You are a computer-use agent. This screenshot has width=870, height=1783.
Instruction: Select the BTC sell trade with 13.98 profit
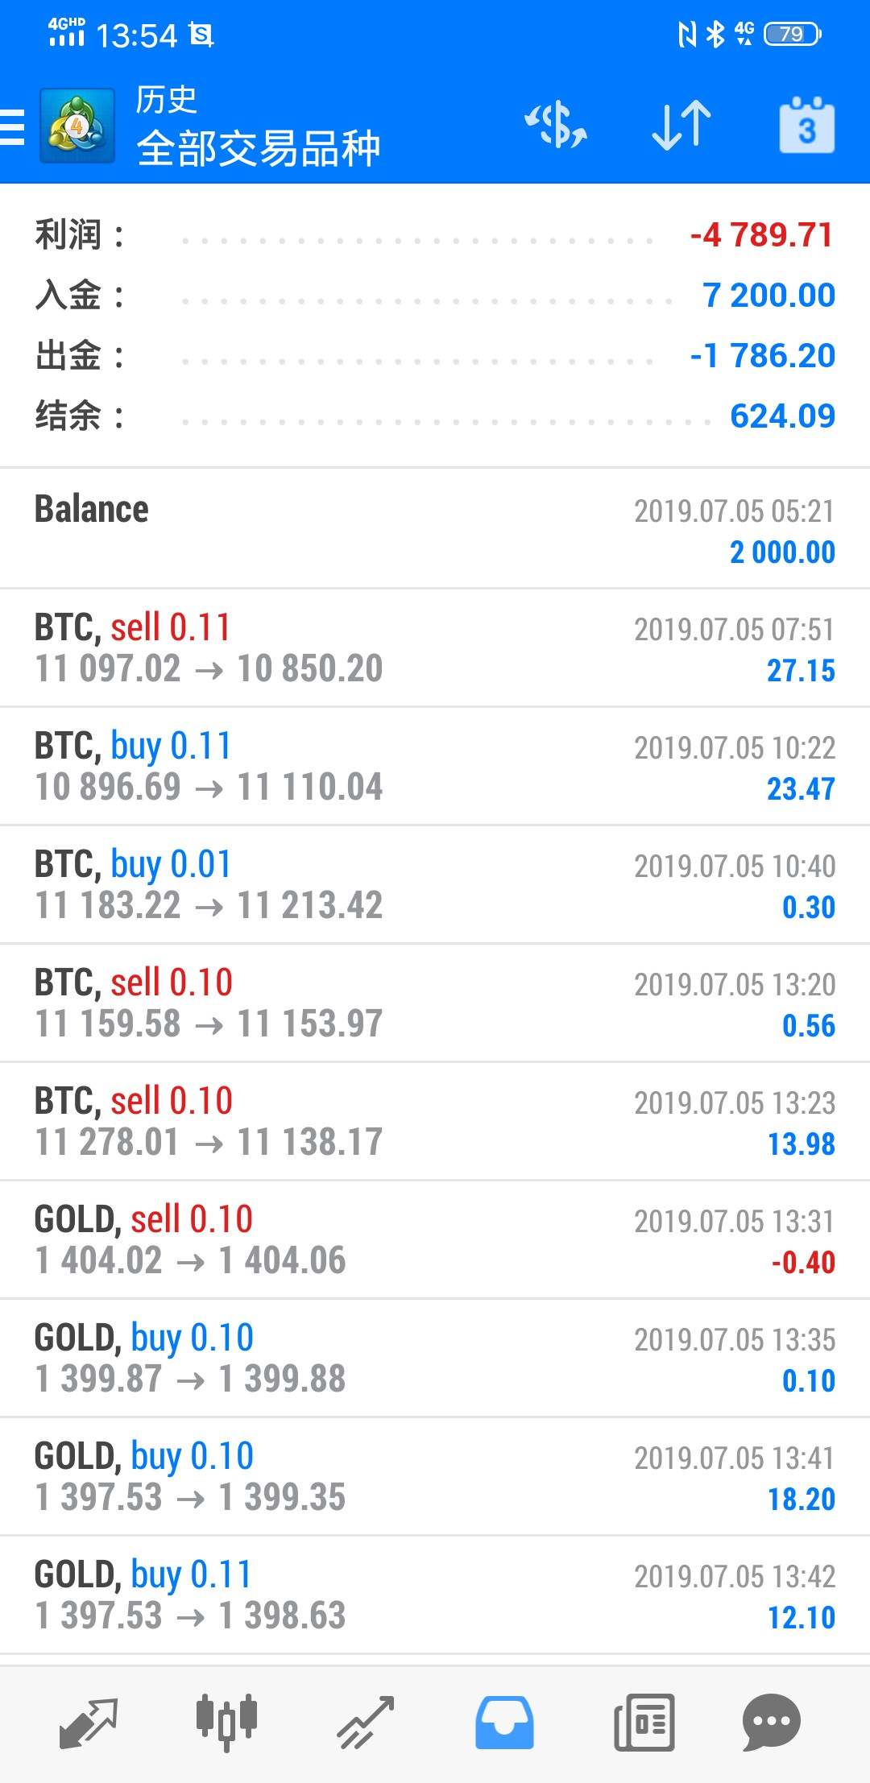(435, 1121)
